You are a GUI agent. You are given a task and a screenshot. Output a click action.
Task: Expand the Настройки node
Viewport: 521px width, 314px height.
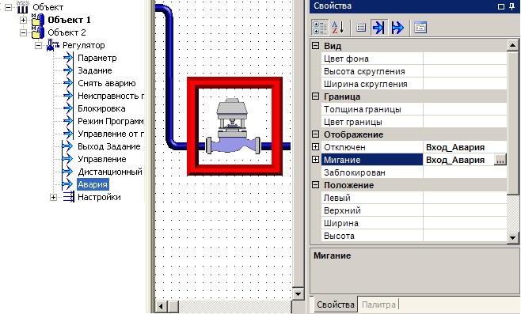click(x=53, y=197)
